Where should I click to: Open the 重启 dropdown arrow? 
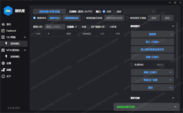click(x=170, y=87)
